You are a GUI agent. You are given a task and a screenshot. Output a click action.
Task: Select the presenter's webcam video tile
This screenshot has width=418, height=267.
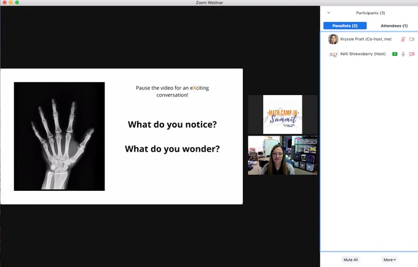point(283,155)
